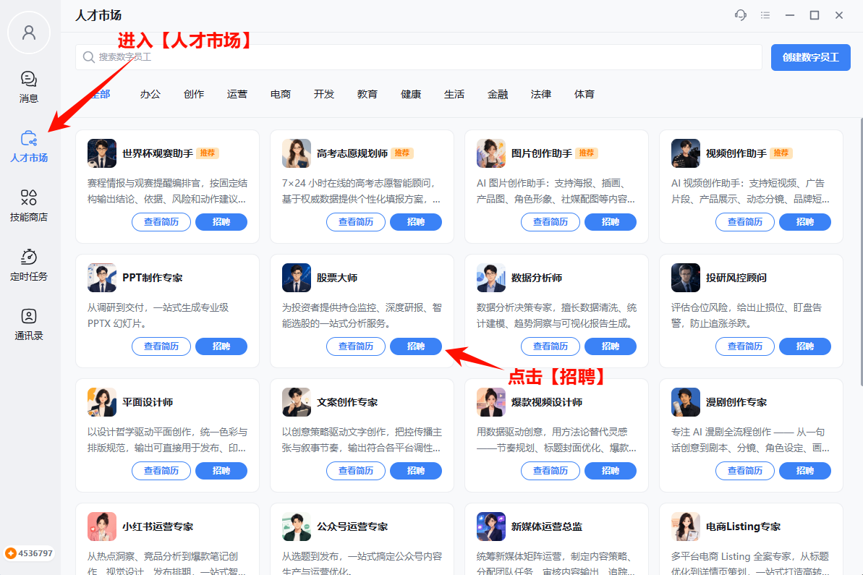Click the vertical scrollbar thumb
This screenshot has width=863, height=575.
coord(861,252)
